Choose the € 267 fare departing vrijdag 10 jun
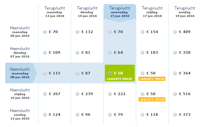The width and height of the screenshot is (201, 127). click(45, 94)
